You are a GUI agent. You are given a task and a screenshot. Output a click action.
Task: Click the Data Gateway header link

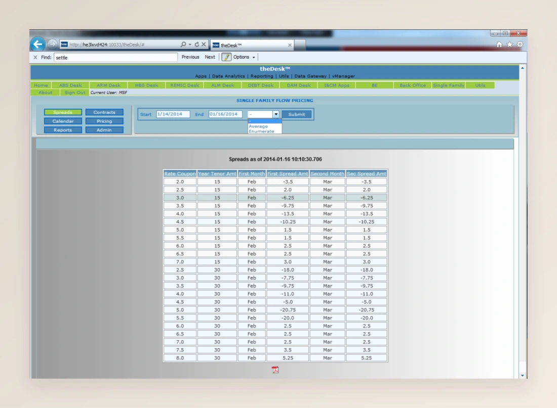[x=310, y=76]
